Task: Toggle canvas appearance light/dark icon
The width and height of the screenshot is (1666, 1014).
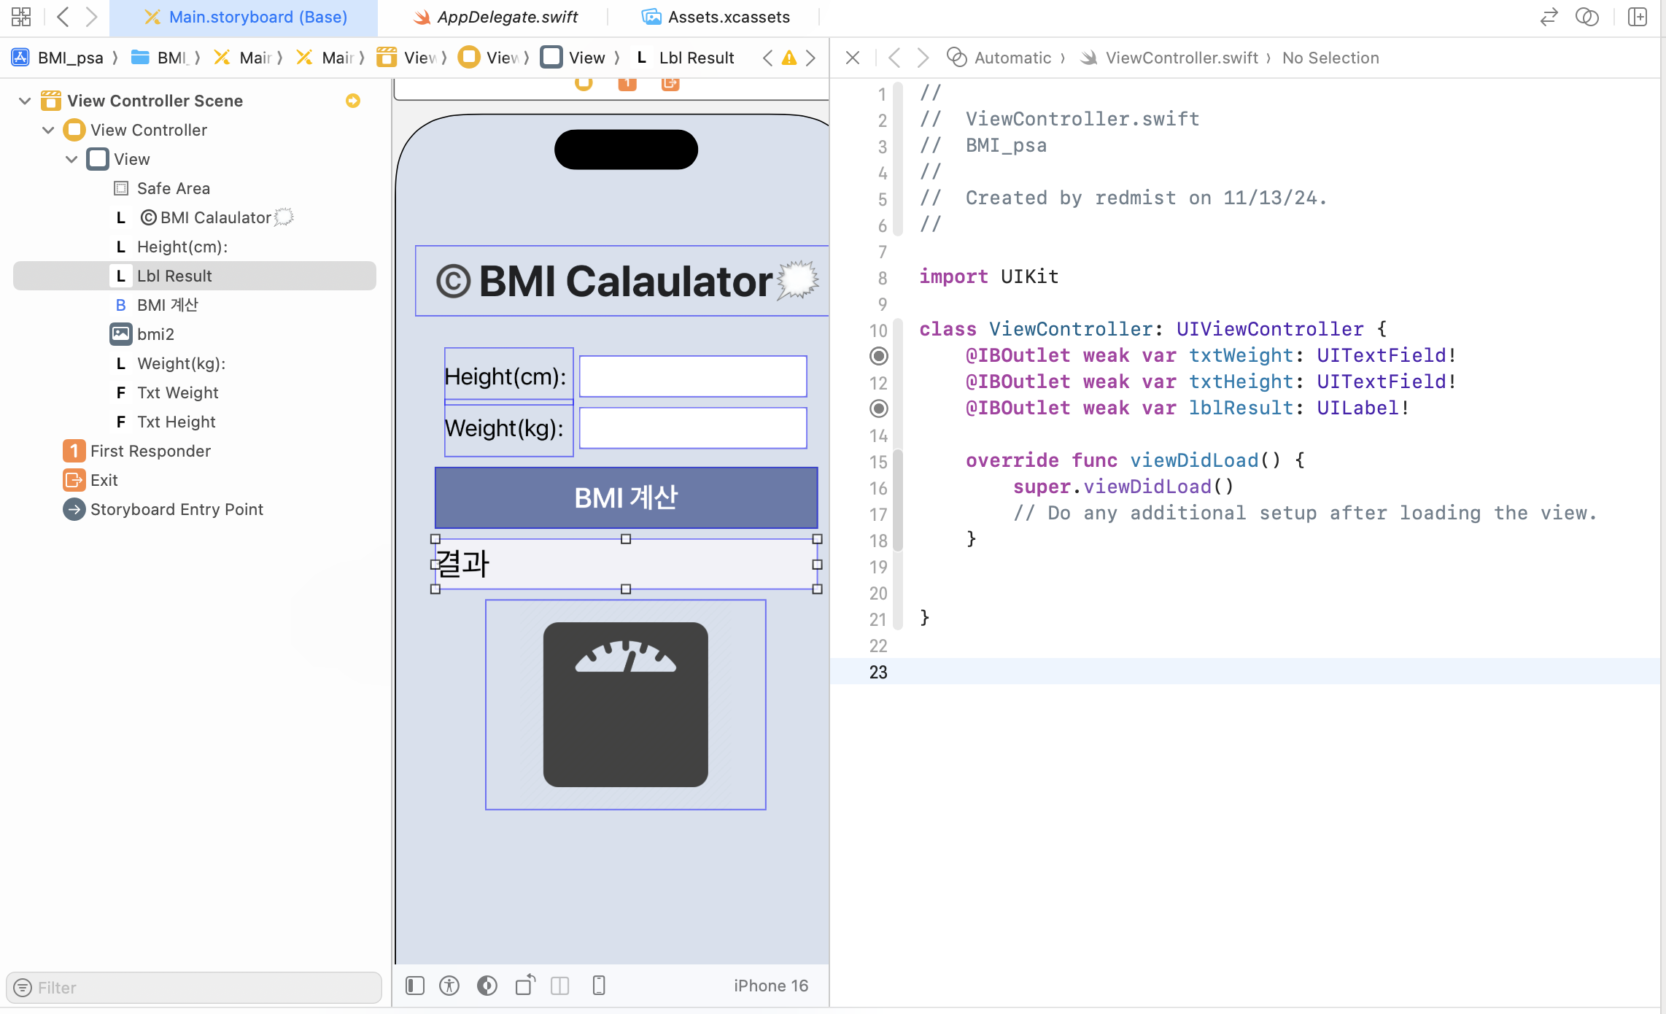Action: 487,986
